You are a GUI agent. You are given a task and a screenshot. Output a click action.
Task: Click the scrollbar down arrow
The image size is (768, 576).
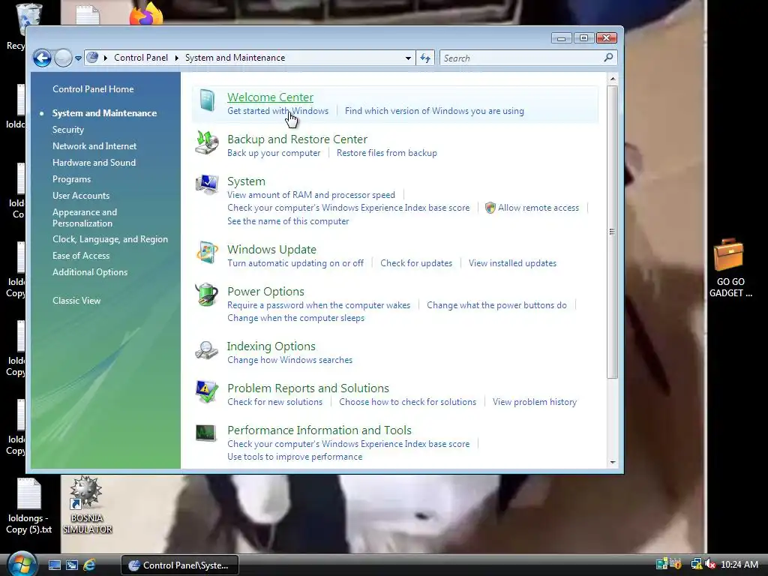pyautogui.click(x=612, y=462)
